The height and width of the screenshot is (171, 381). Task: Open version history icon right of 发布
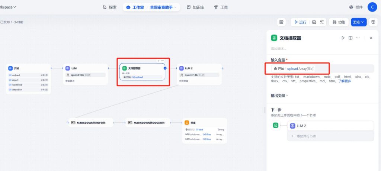click(x=373, y=22)
